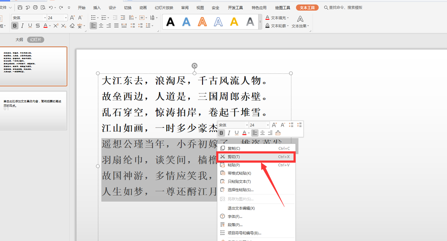Apply Superscript formatting
Viewport: 447px width, 241px height.
click(x=56, y=26)
